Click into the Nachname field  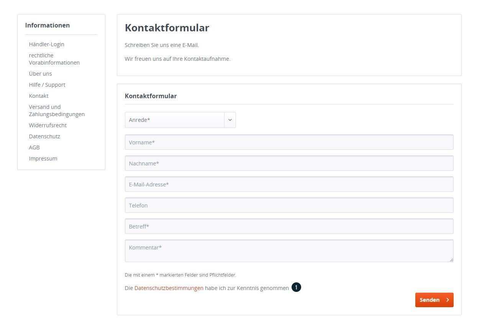click(289, 163)
